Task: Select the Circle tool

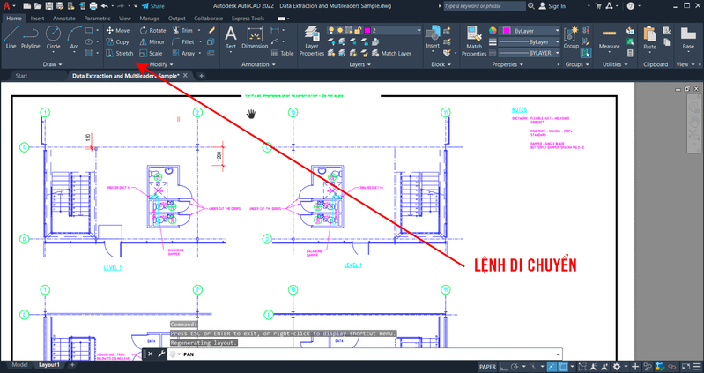Action: point(53,38)
